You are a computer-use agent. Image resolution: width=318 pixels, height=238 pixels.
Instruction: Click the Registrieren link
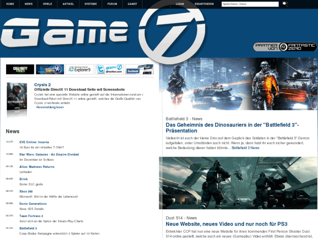(x=204, y=4)
